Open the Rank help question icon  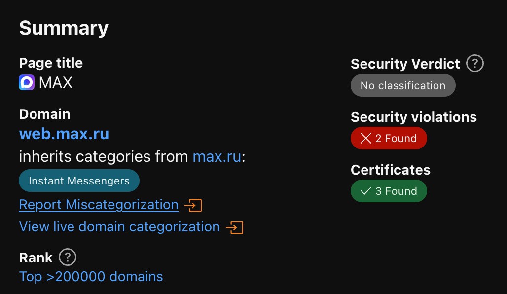(x=68, y=257)
